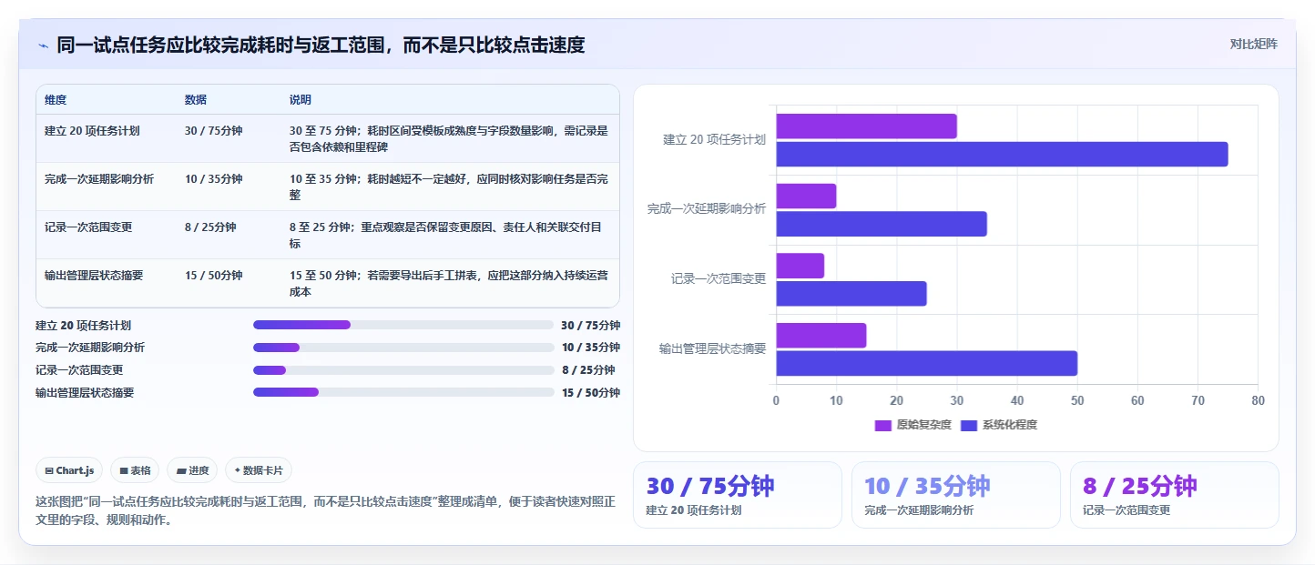Toggle the 原始复杂度 legend swatch
Image resolution: width=1315 pixels, height=565 pixels.
coord(882,425)
